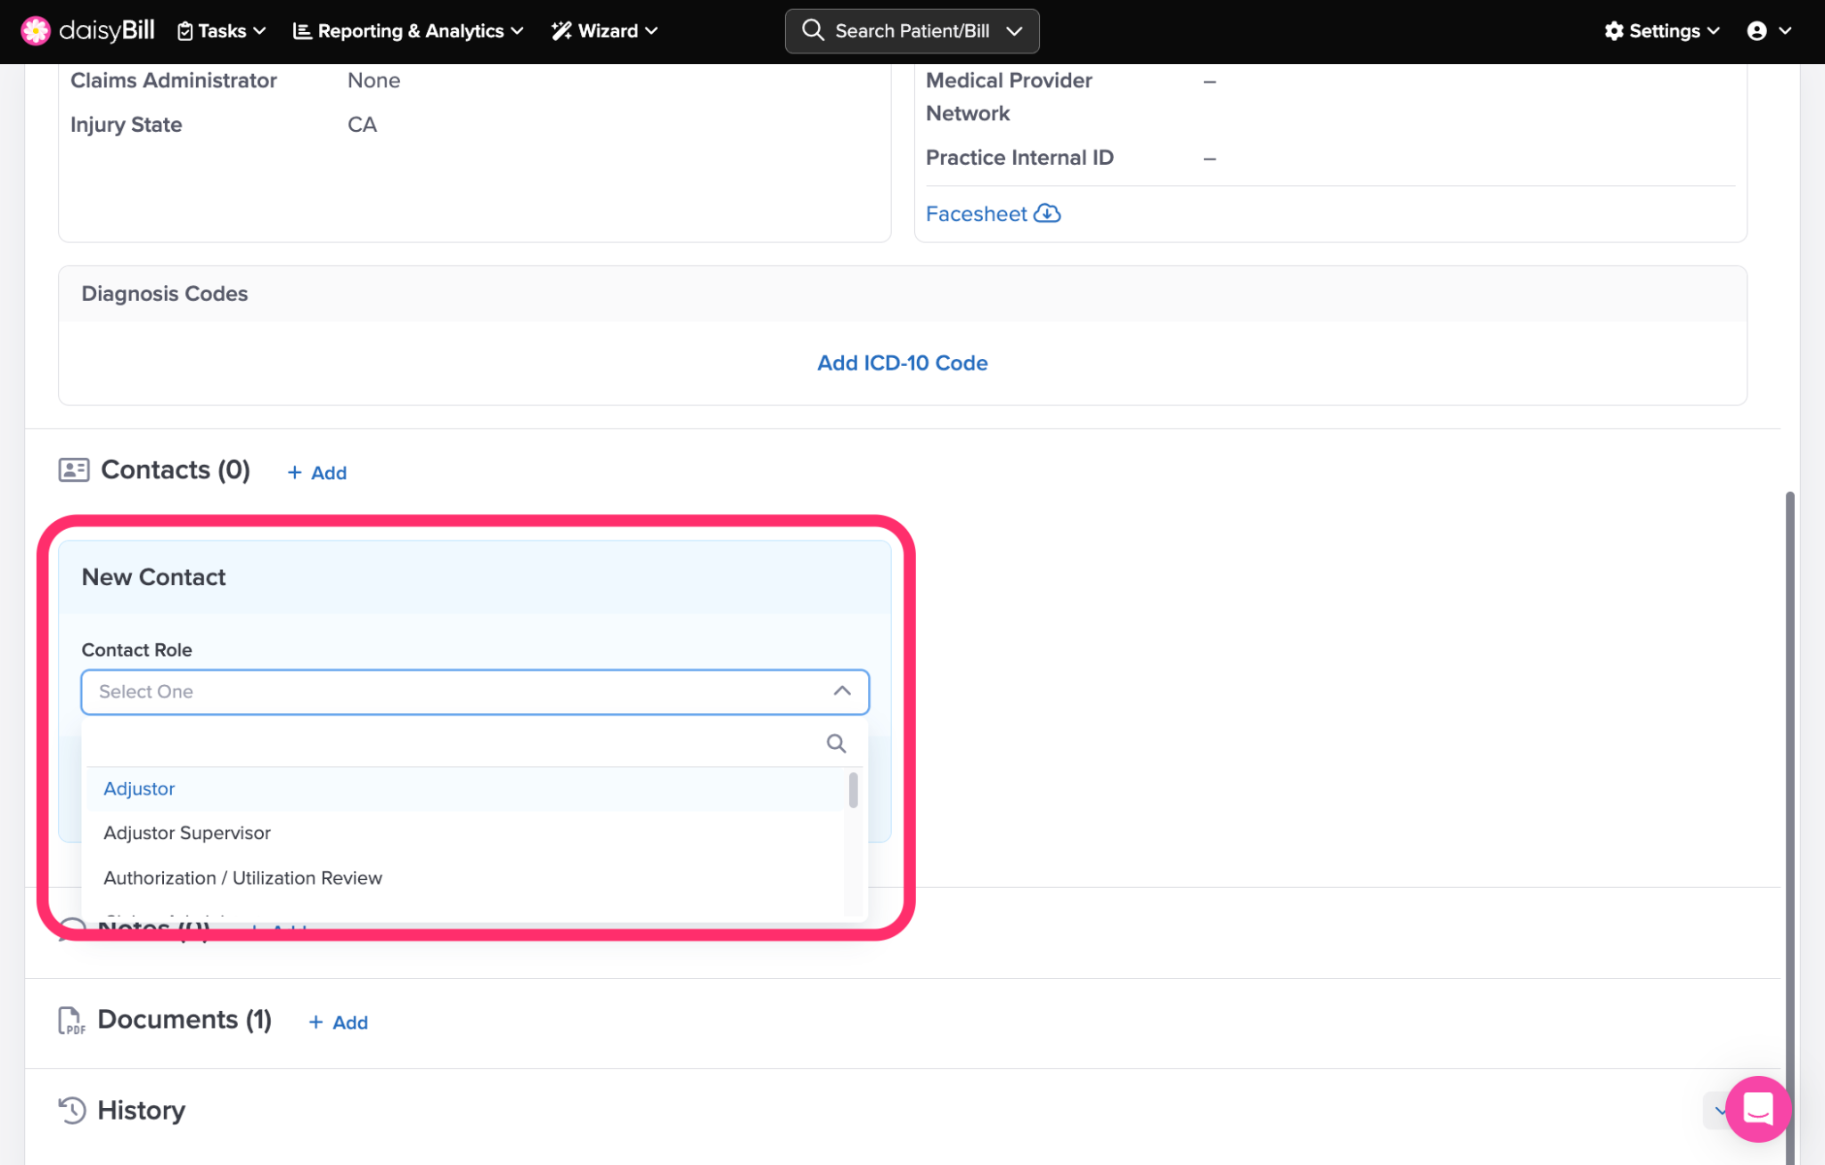Click the History clock icon
Image resolution: width=1825 pixels, height=1165 pixels.
[71, 1110]
